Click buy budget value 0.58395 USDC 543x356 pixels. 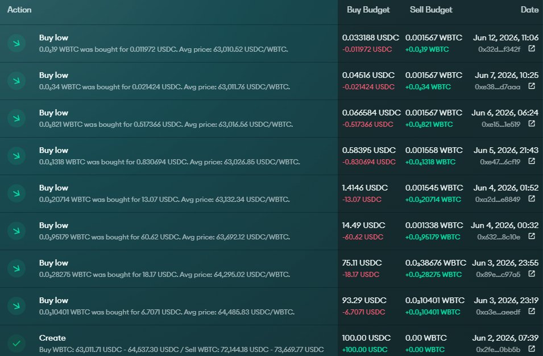[x=369, y=150]
